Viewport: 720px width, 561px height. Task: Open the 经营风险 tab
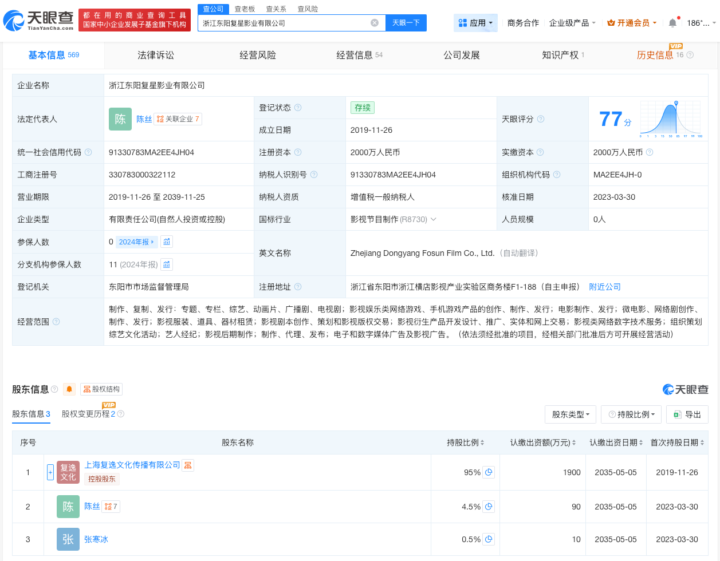pyautogui.click(x=258, y=55)
